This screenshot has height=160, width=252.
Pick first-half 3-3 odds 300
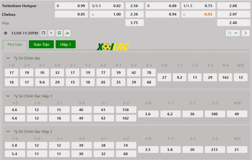pyautogui.click(x=215, y=114)
